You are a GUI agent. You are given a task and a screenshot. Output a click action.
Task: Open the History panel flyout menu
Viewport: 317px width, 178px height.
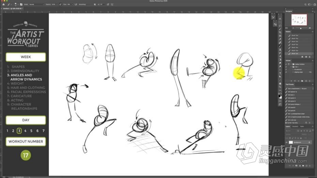click(313, 32)
